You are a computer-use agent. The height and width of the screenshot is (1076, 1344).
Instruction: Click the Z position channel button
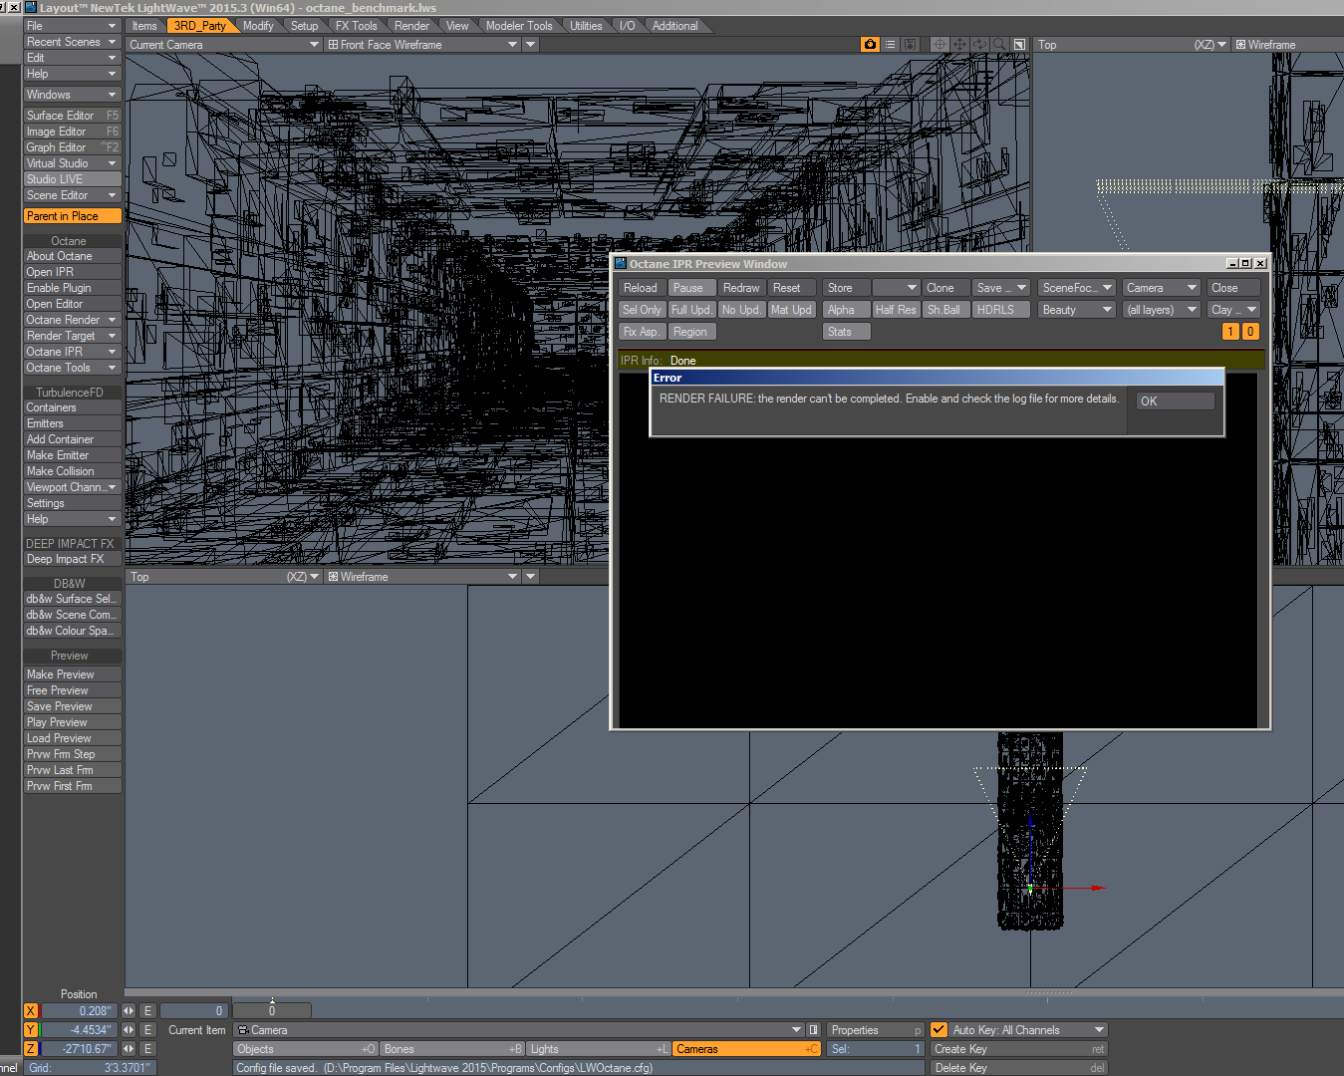pos(31,1049)
